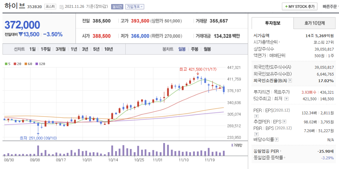Click the PER value 132.34배
The image size is (339, 169).
(309, 113)
